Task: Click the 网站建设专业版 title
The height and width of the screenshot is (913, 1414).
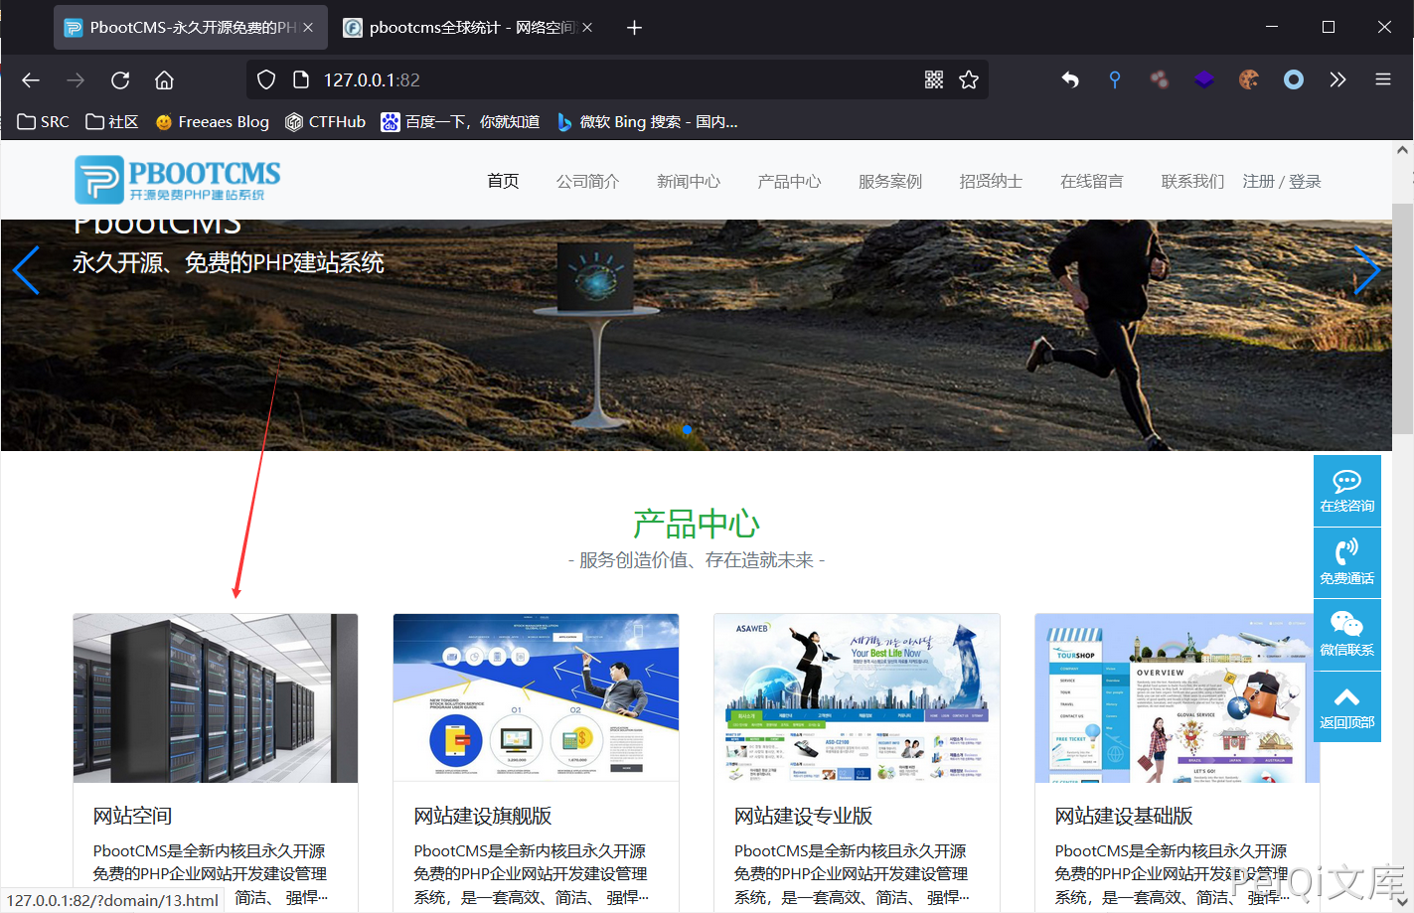Action: 803,816
